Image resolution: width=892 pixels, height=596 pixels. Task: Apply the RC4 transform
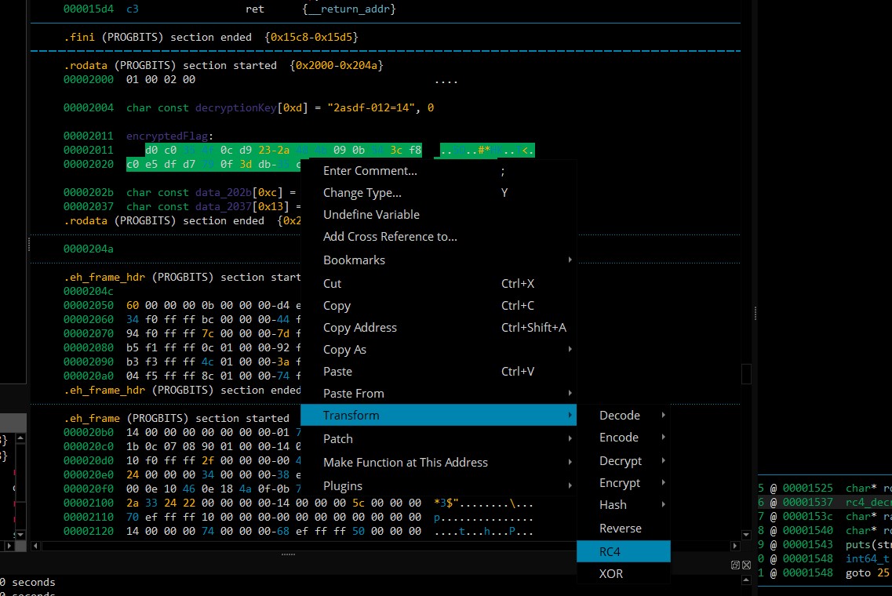[x=624, y=551]
